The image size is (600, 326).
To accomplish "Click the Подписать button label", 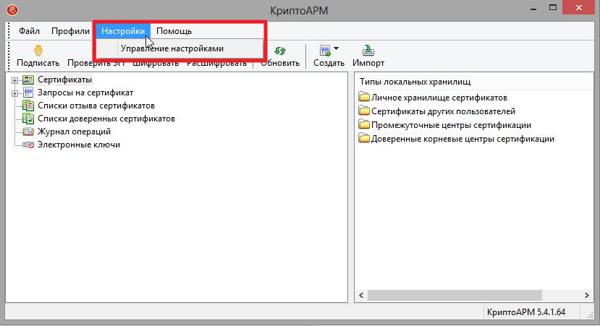I will 38,63.
